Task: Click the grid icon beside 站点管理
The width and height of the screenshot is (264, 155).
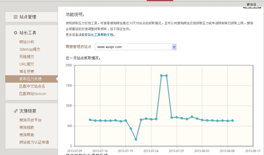Action: coord(16,17)
